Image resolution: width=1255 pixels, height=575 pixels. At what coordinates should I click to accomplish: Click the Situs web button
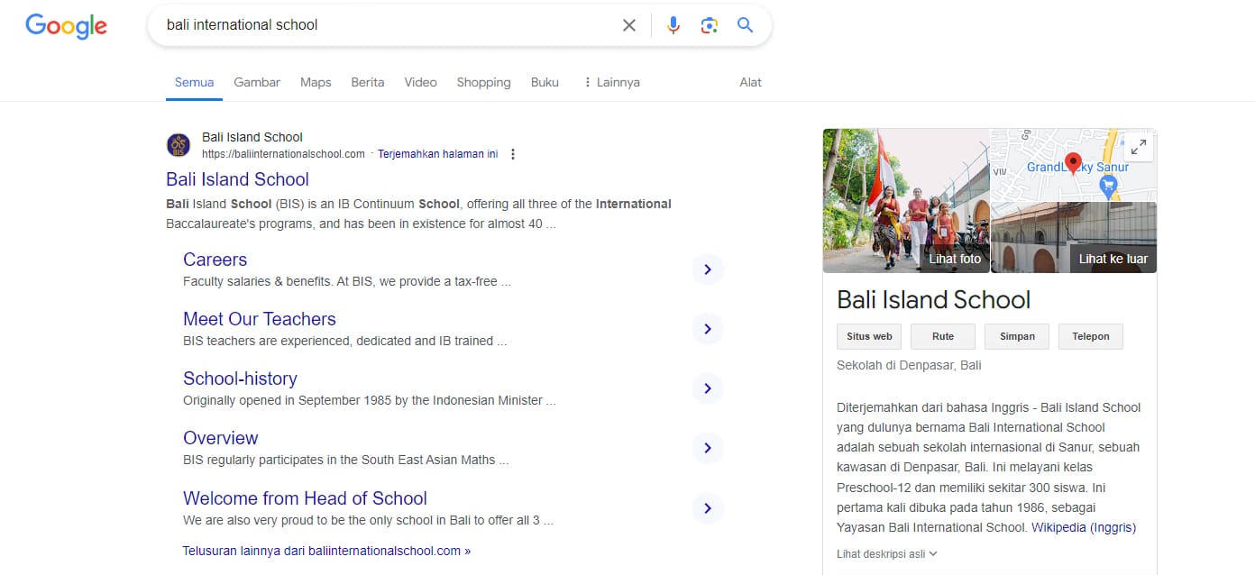[869, 336]
